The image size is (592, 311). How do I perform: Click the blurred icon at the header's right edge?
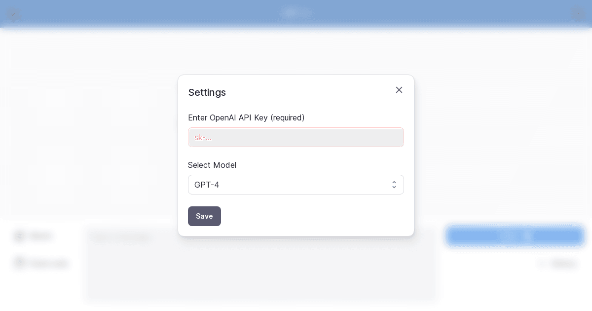(x=578, y=14)
